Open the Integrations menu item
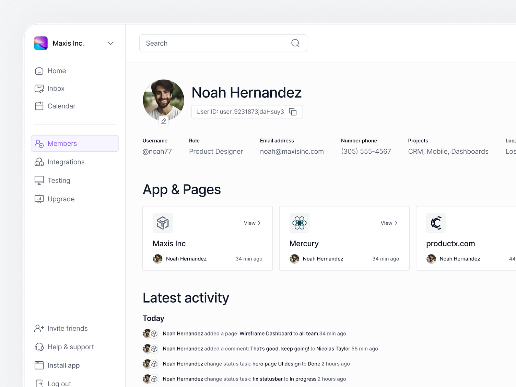Image resolution: width=516 pixels, height=387 pixels. point(66,162)
